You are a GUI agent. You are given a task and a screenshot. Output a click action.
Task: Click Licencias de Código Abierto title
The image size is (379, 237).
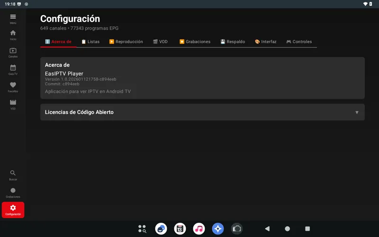point(79,112)
